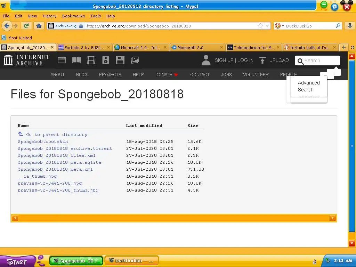
Task: Download Spongebob.bootskin file
Action: click(x=43, y=141)
